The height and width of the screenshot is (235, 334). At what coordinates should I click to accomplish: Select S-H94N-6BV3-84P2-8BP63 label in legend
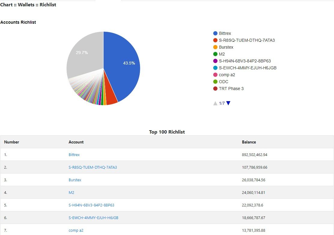coord(245,61)
